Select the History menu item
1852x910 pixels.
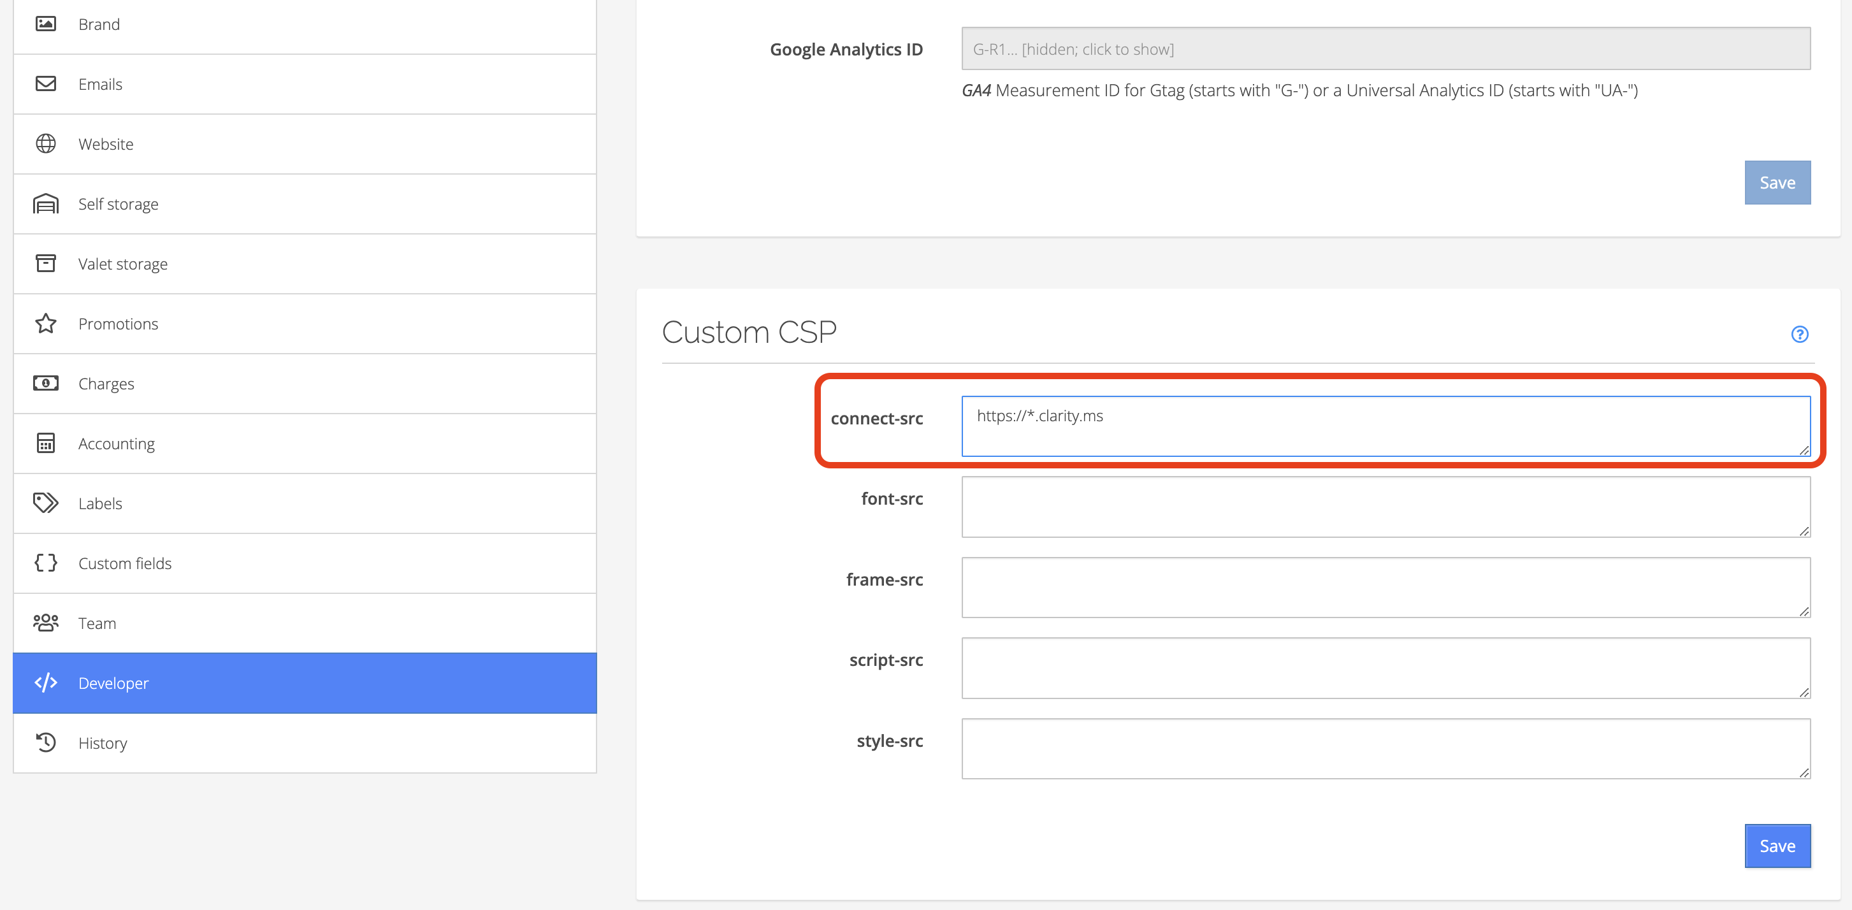[x=102, y=743]
